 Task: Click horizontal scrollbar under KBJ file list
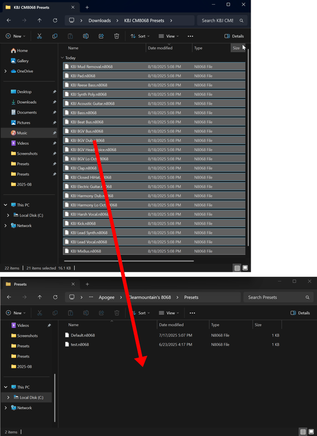click(129, 261)
